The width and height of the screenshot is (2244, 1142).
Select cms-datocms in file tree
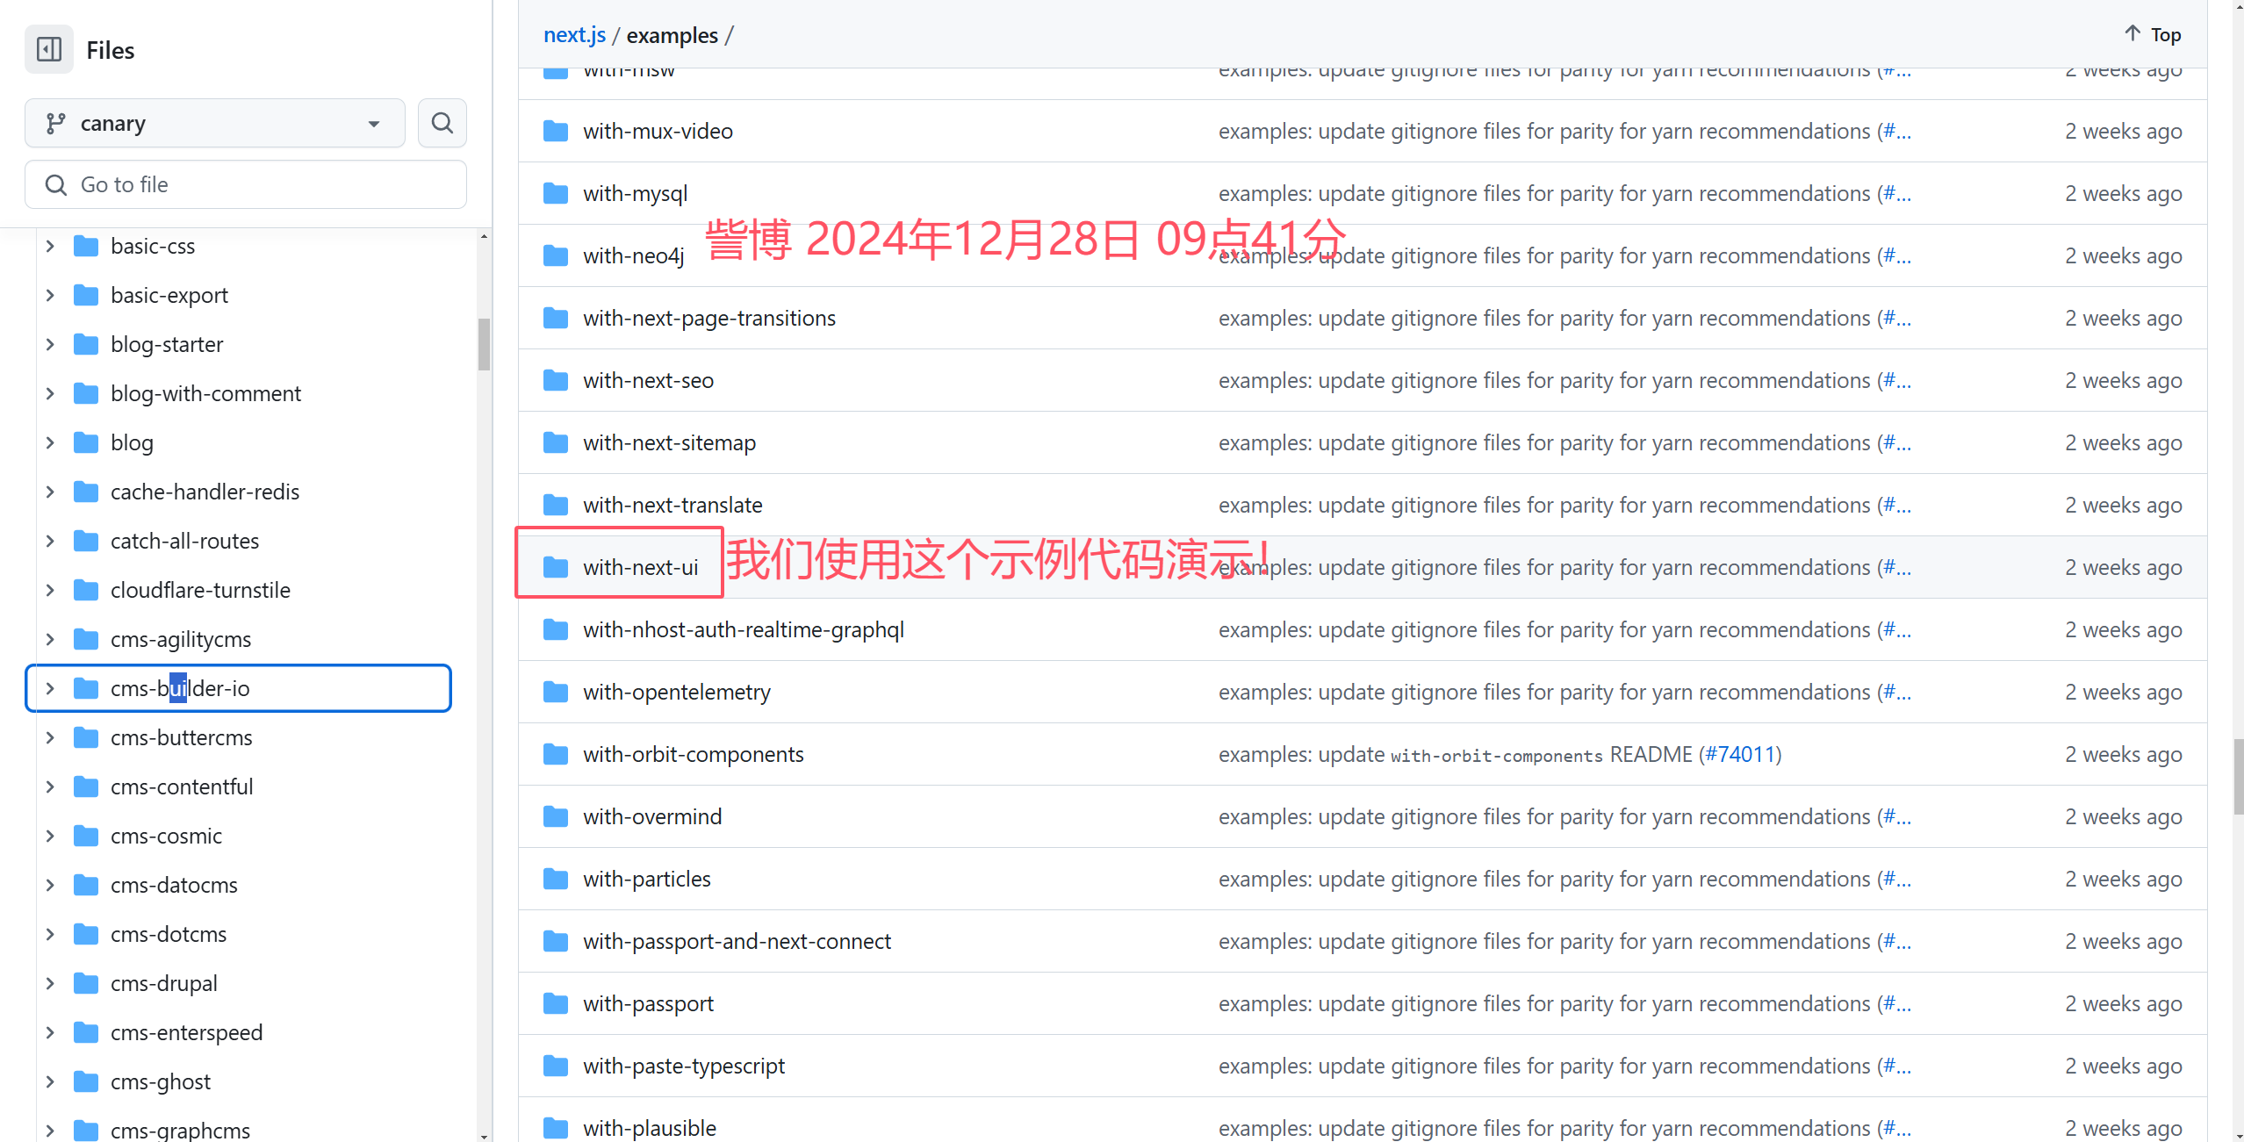(174, 886)
